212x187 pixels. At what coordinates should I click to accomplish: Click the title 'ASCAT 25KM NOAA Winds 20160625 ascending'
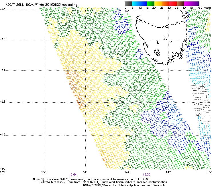pos(41,5)
